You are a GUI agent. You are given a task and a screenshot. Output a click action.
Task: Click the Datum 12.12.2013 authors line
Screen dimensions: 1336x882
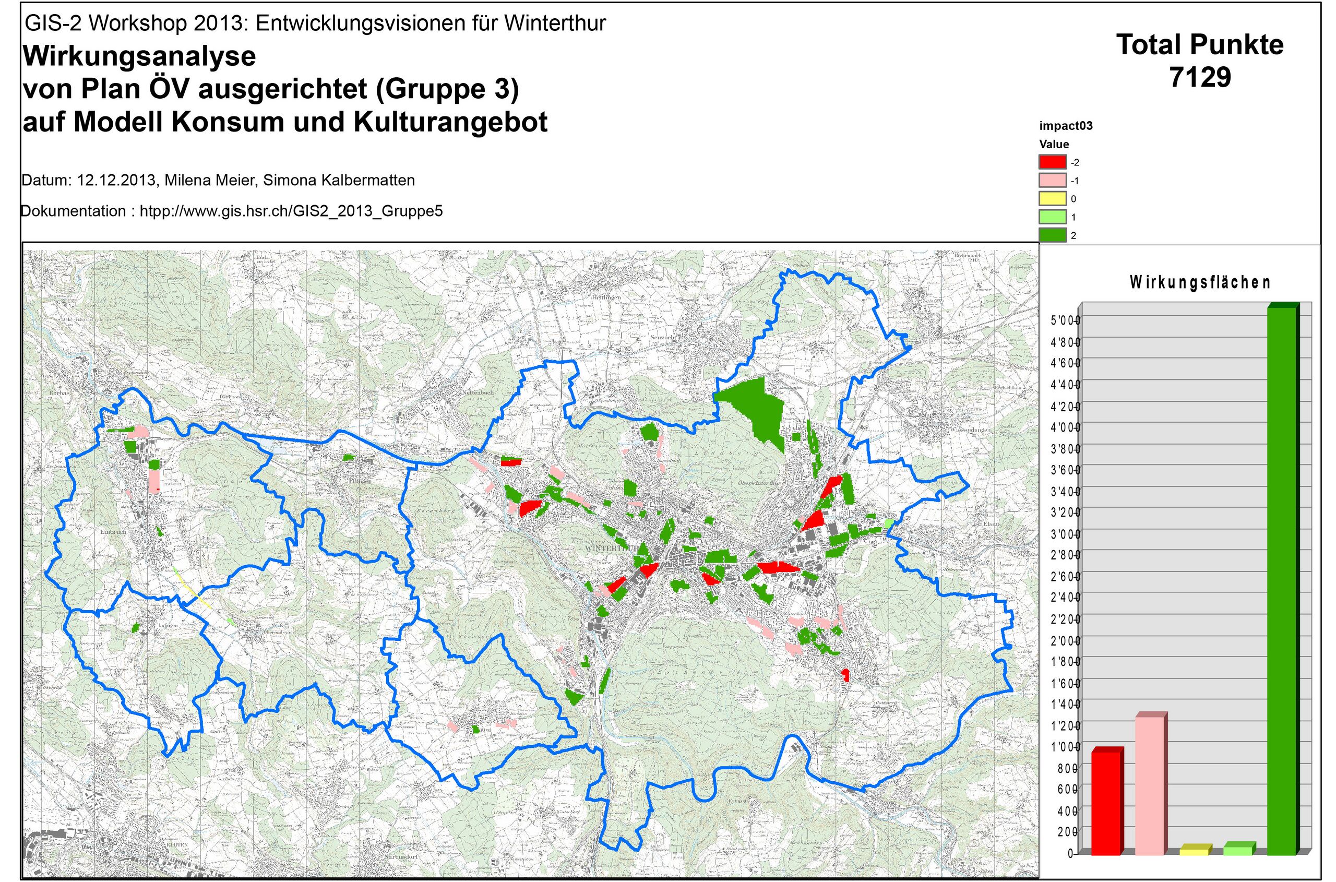point(218,181)
